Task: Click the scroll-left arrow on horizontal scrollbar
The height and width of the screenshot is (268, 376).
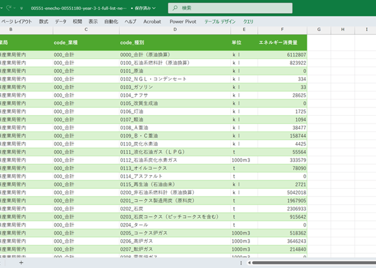Action: [249, 263]
